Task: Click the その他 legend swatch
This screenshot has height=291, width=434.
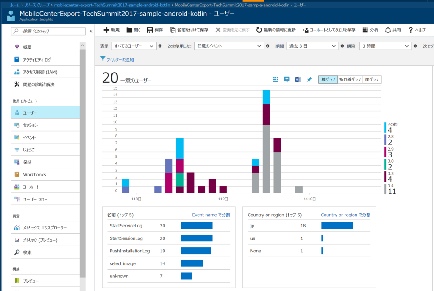Action: (x=385, y=128)
